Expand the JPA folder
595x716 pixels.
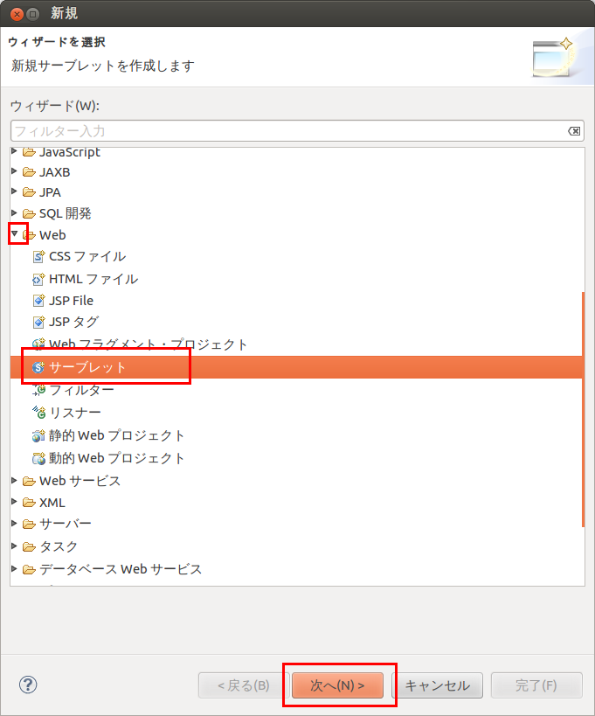14,192
